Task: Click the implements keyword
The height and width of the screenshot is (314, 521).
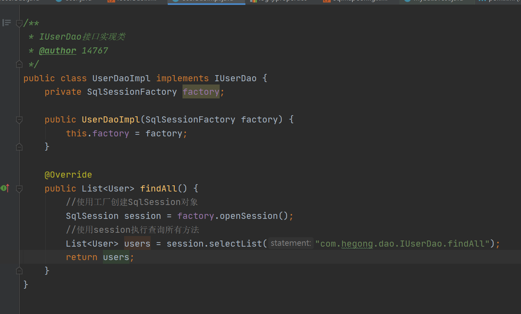Action: tap(183, 78)
